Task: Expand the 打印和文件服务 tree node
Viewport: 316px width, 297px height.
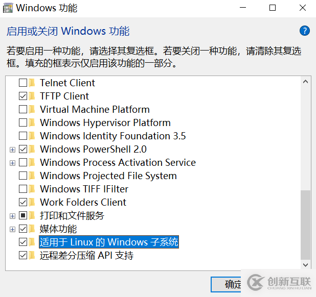Action: (12, 216)
